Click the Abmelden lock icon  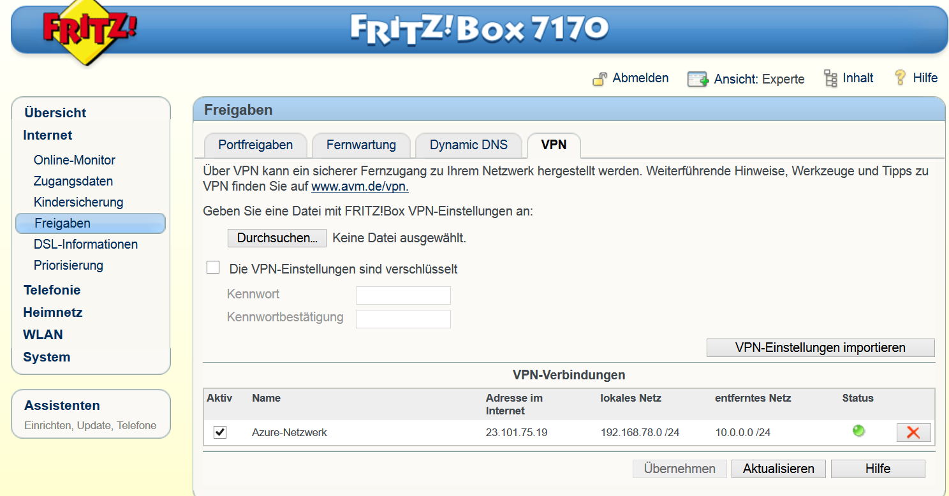click(x=600, y=79)
